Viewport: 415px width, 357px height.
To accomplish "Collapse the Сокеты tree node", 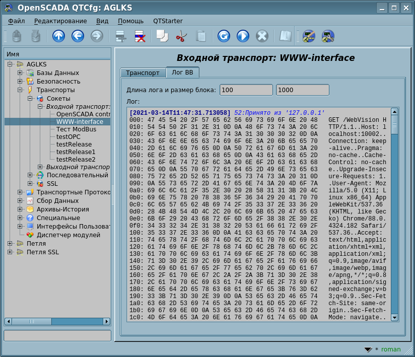I will click(x=30, y=99).
